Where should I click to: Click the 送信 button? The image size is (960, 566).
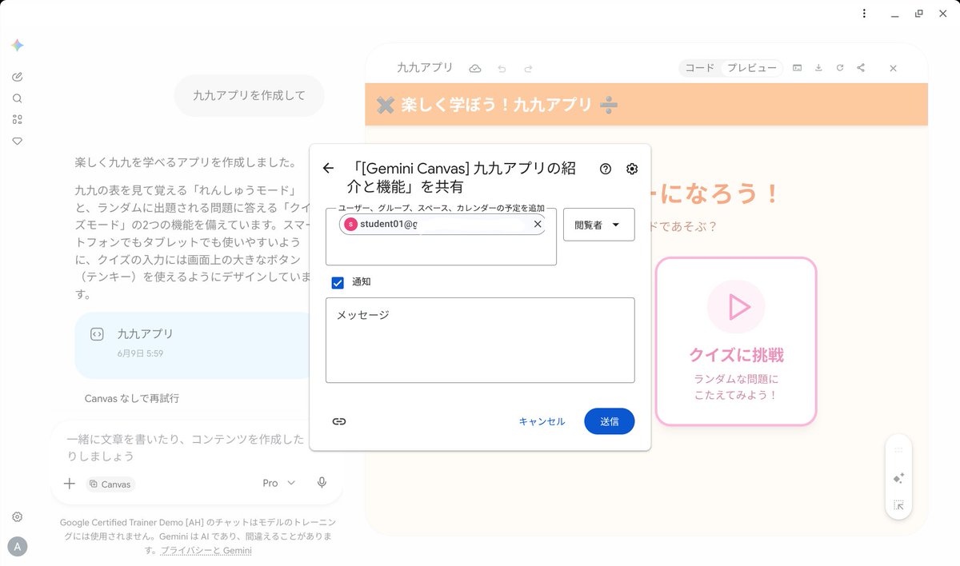[610, 421]
